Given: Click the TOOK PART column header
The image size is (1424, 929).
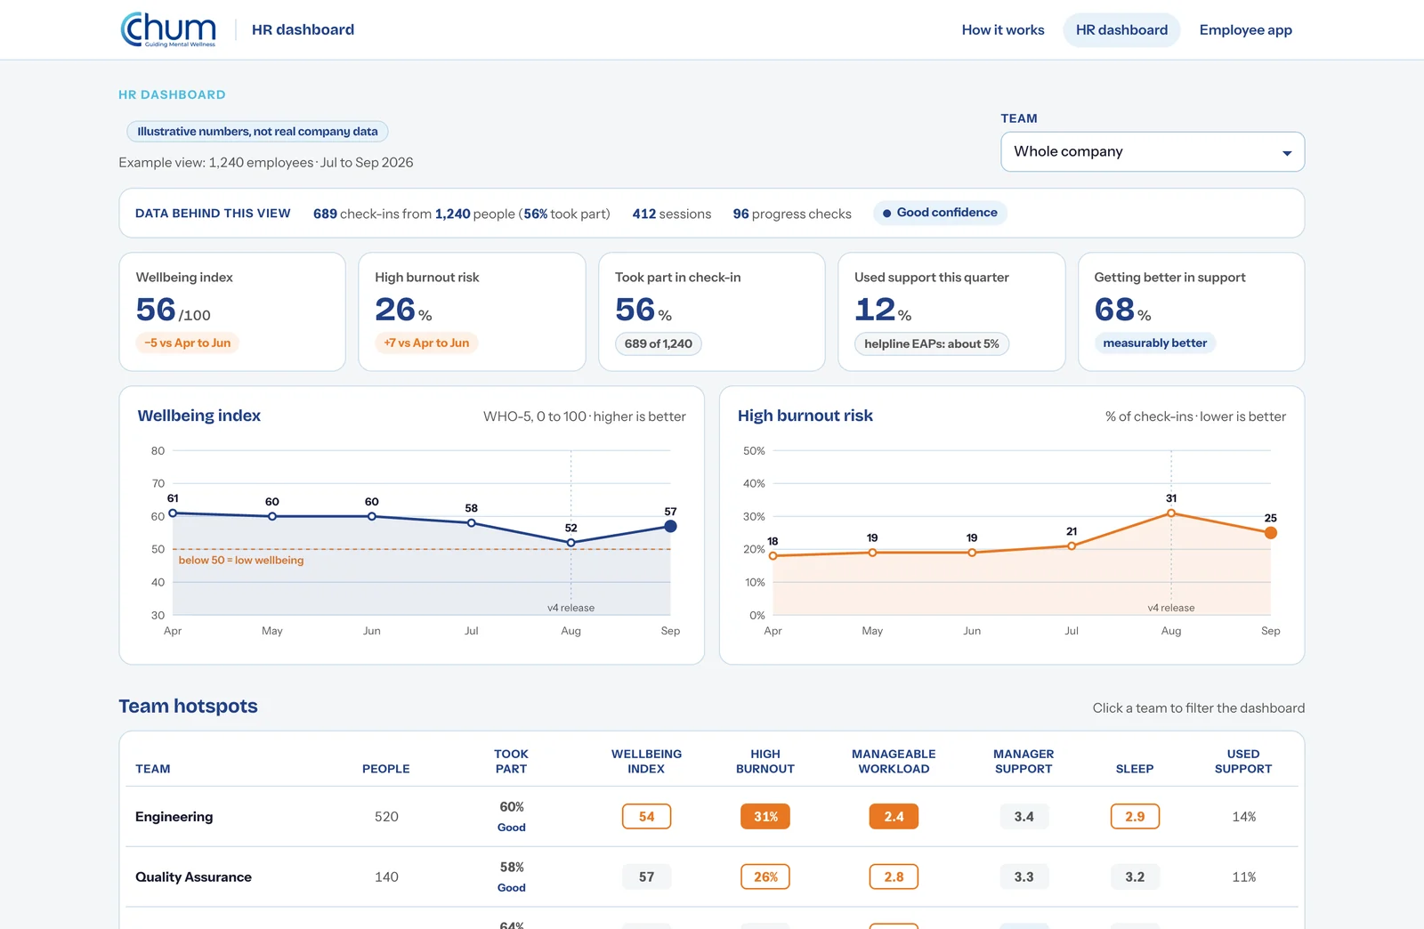Looking at the screenshot, I should point(512,762).
